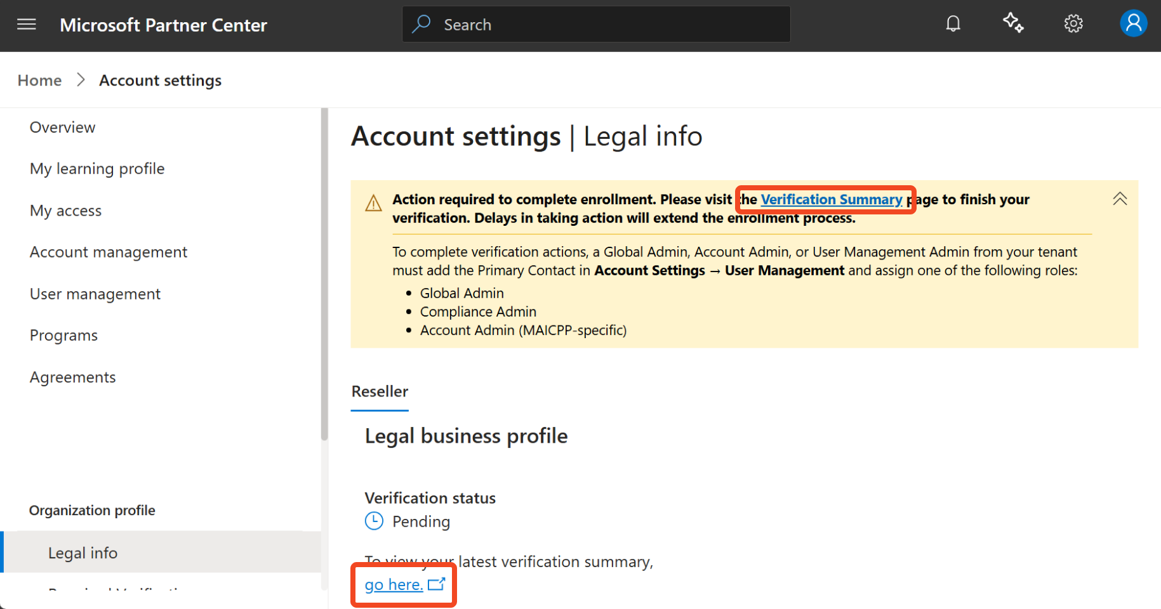Click the sidebar vertical scrollbar
Screen dimensions: 1161x609
(324, 274)
